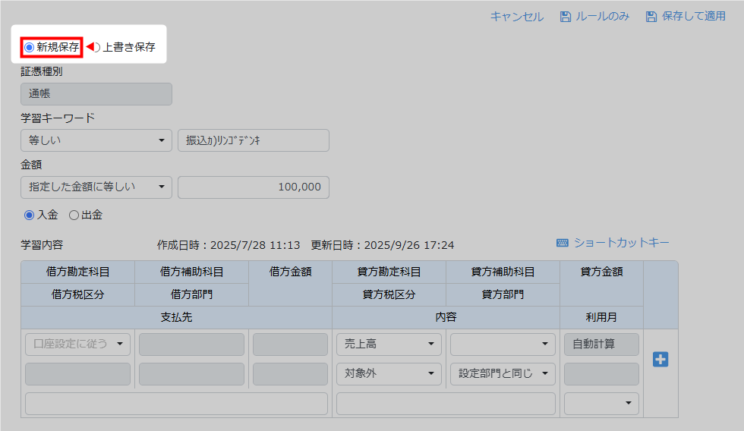Click the save icon beside ルールのみ
Viewport: 744px width, 431px height.
coord(565,17)
